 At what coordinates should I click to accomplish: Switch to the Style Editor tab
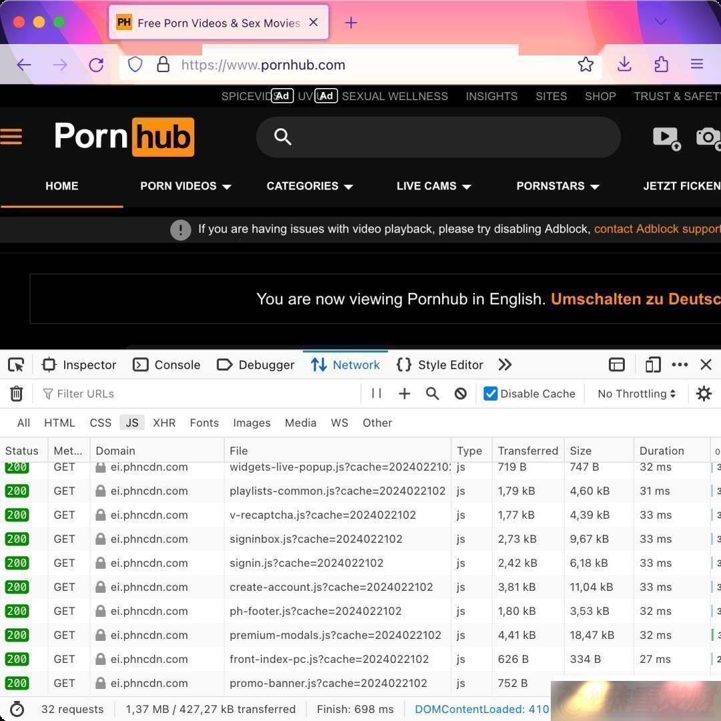point(439,365)
